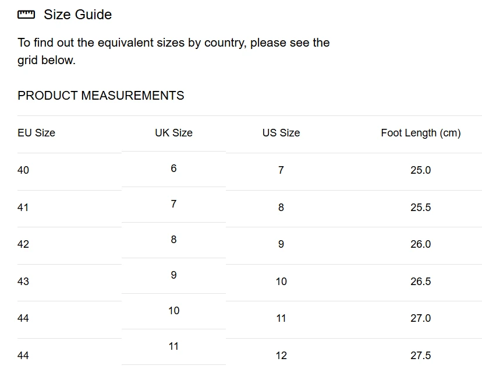Viewport: 482px width, 383px height.
Task: Select the UK Size column header
Action: (x=173, y=133)
